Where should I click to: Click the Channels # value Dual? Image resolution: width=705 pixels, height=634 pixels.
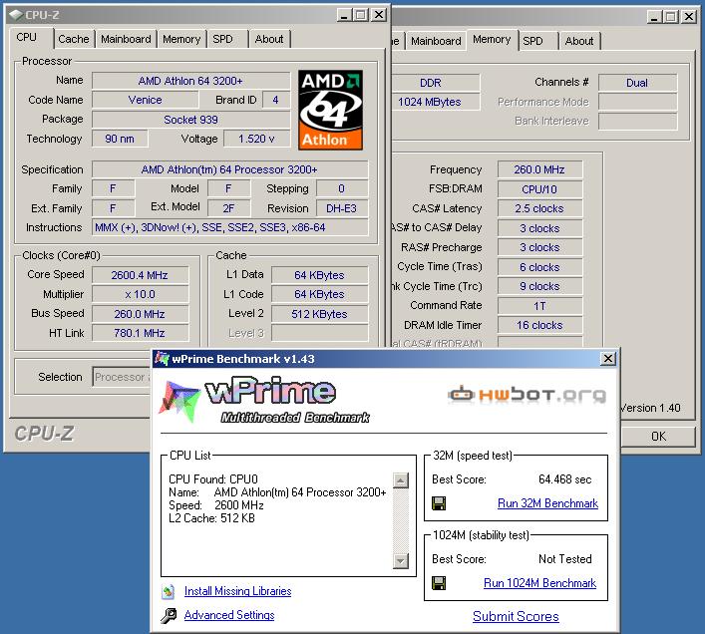coord(637,83)
